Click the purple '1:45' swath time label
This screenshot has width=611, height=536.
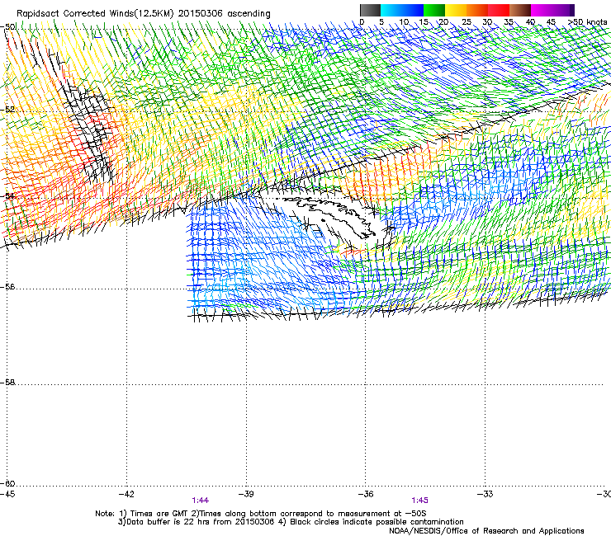(419, 501)
